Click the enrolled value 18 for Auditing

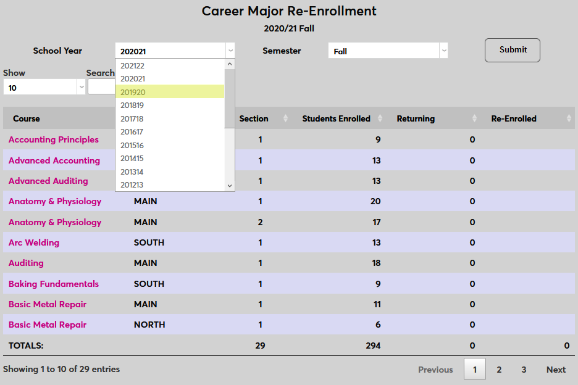click(x=376, y=263)
